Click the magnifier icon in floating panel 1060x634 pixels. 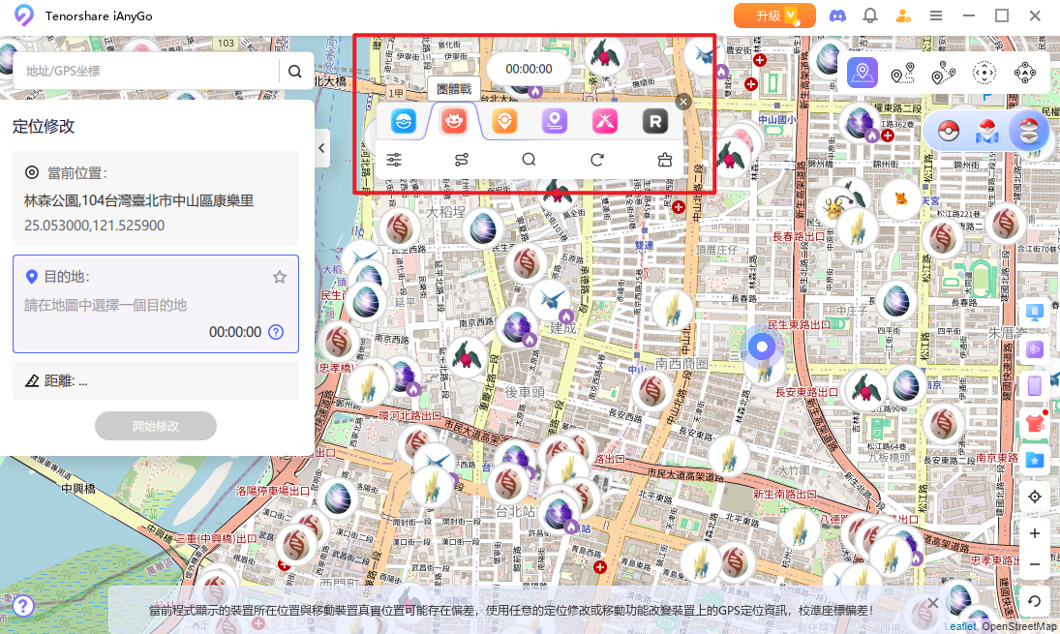[x=529, y=160]
